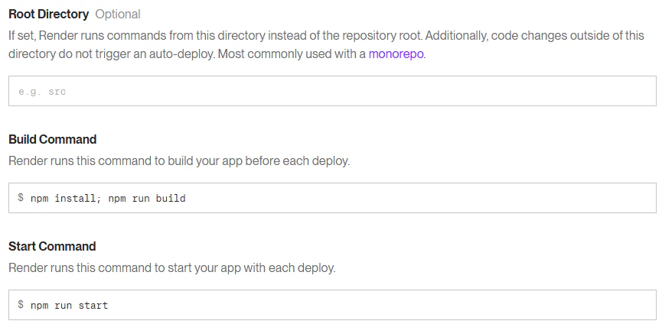Image resolution: width=662 pixels, height=324 pixels.
Task: Focus the Root Directory input field
Action: [332, 91]
